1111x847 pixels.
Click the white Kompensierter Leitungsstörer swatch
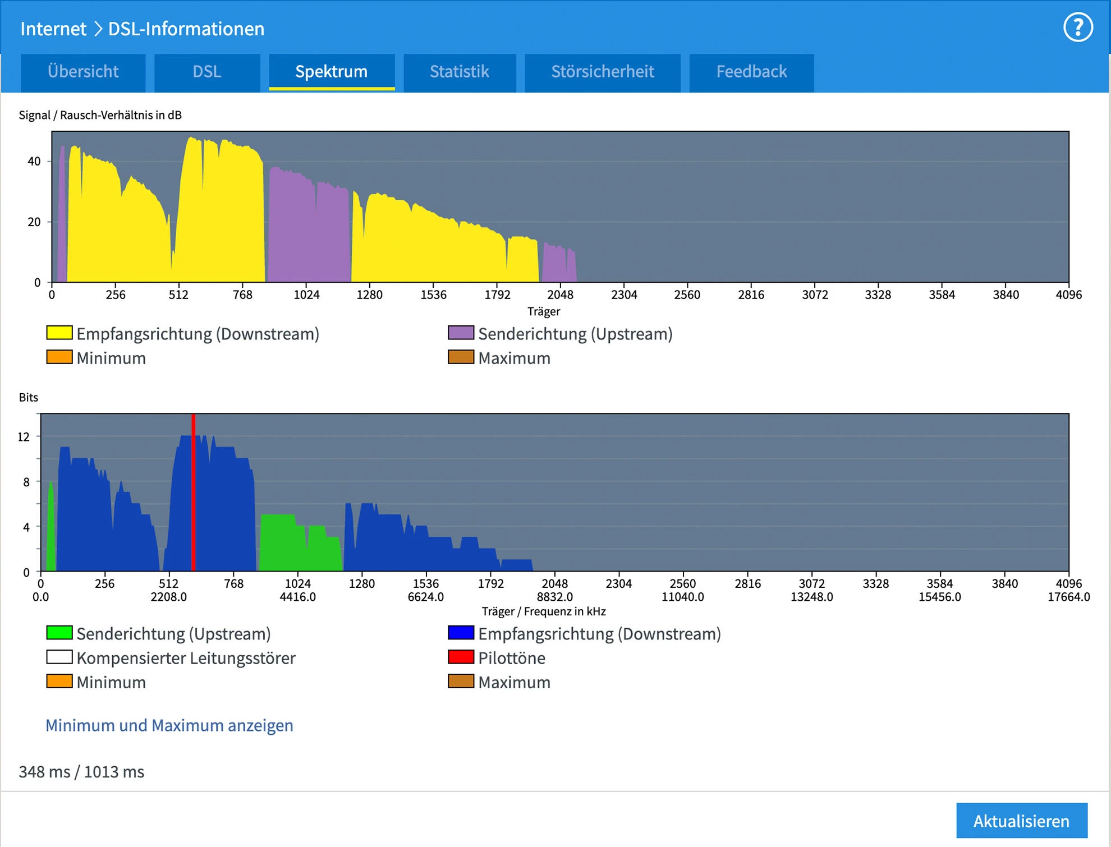(x=59, y=657)
